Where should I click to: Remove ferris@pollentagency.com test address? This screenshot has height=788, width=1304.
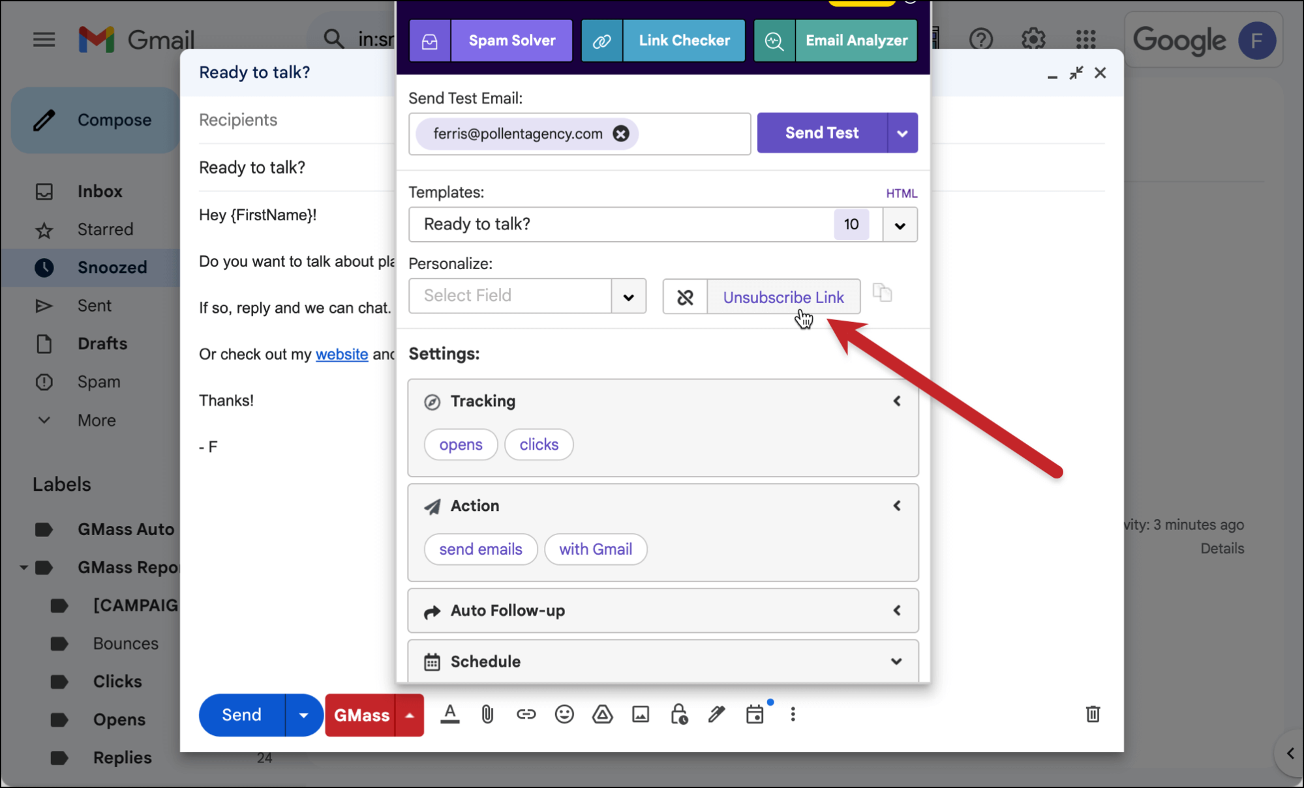tap(621, 134)
